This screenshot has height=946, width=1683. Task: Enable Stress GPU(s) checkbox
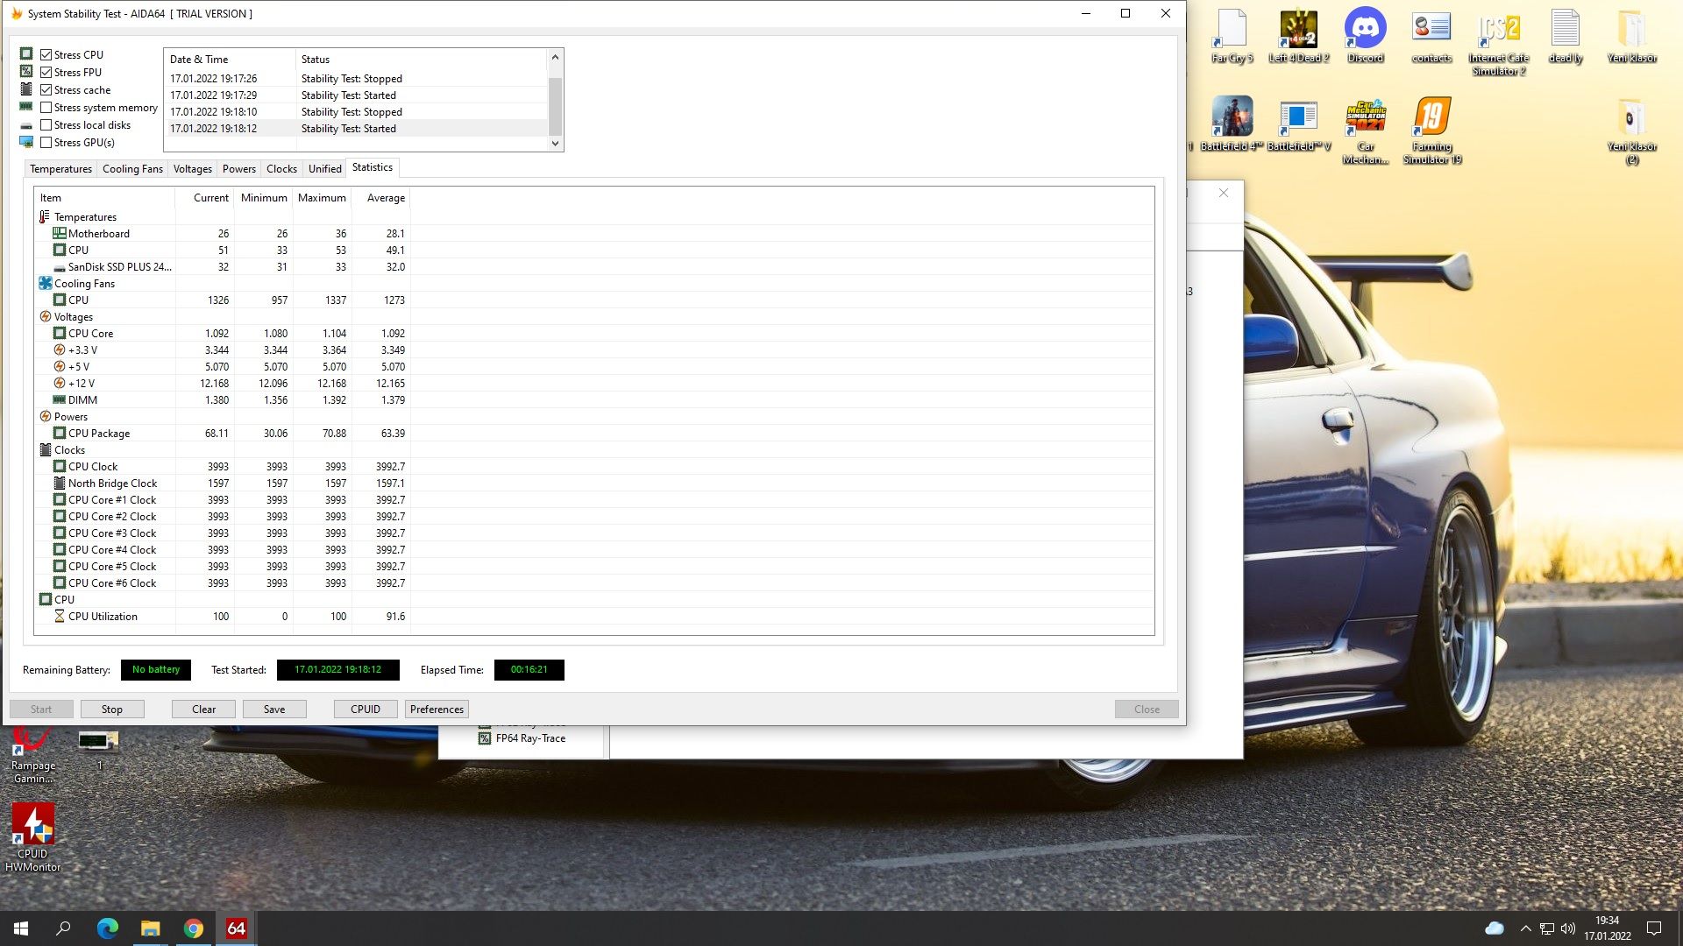pos(46,143)
